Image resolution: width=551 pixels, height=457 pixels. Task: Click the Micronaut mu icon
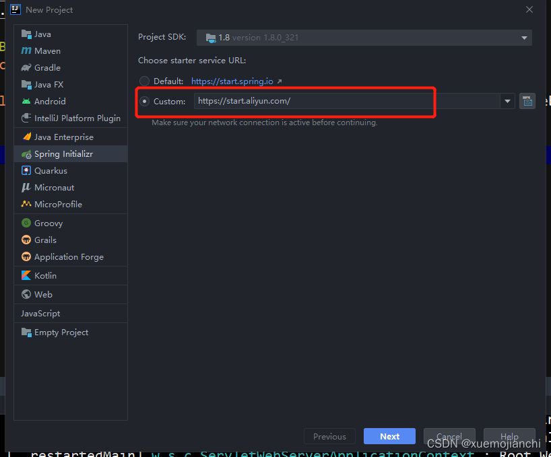click(26, 187)
